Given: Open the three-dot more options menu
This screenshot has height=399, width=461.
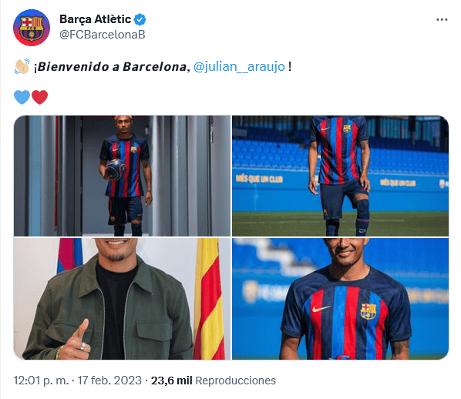Looking at the screenshot, I should pyautogui.click(x=442, y=20).
